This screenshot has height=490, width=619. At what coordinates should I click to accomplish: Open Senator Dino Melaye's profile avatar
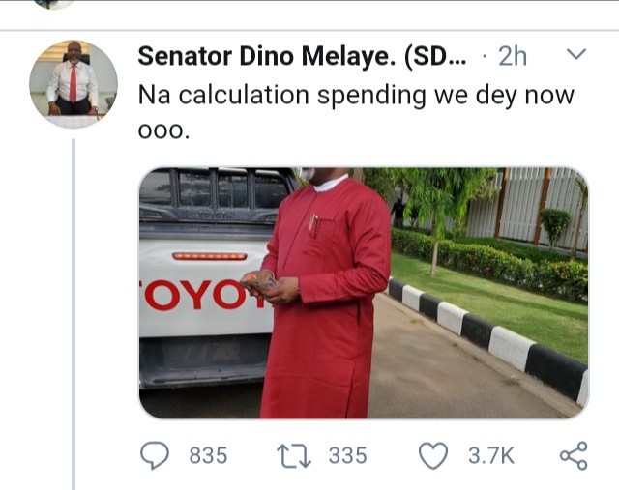coord(74,84)
